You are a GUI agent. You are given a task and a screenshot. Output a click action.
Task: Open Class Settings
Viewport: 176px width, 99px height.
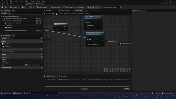(56, 7)
